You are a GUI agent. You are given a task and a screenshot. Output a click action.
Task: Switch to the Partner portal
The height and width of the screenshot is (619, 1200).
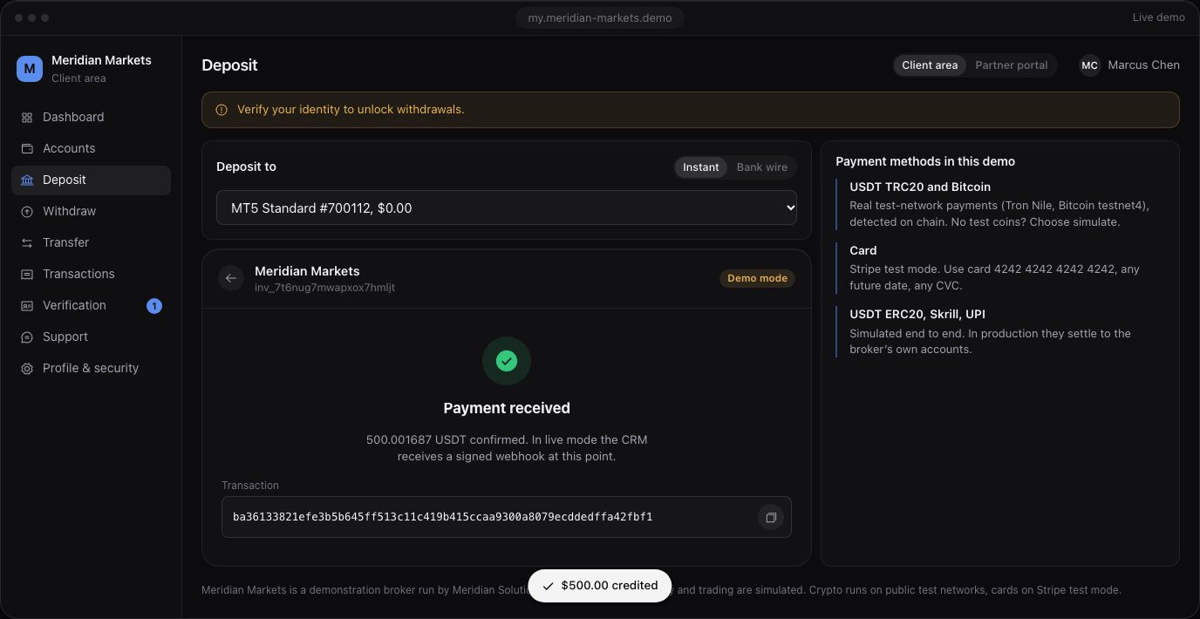coord(1012,65)
